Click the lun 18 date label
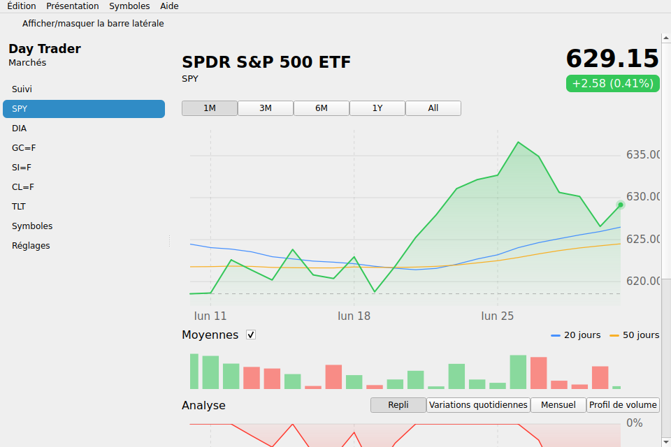671x447 pixels. tap(354, 316)
